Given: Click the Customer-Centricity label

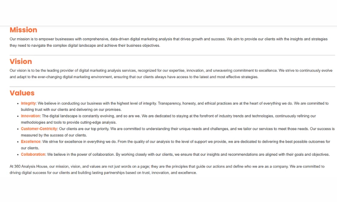Looking at the screenshot, I should click(39, 129).
